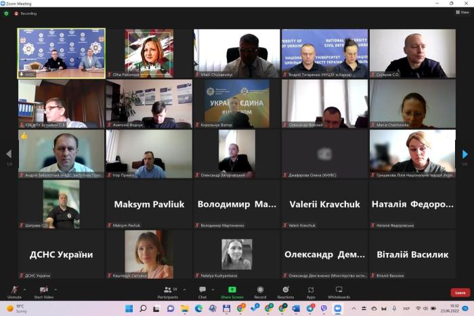Open the View layout menu

[x=462, y=12]
